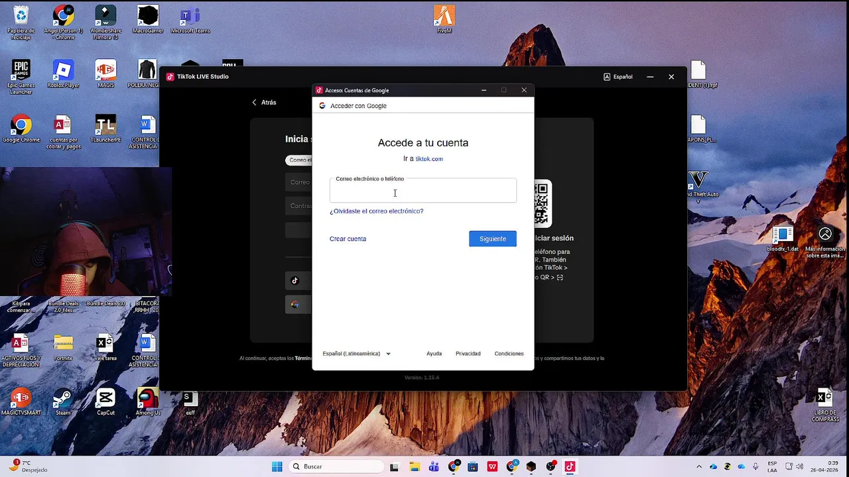Open the clock and date flyout
The height and width of the screenshot is (477, 849).
[x=823, y=466]
